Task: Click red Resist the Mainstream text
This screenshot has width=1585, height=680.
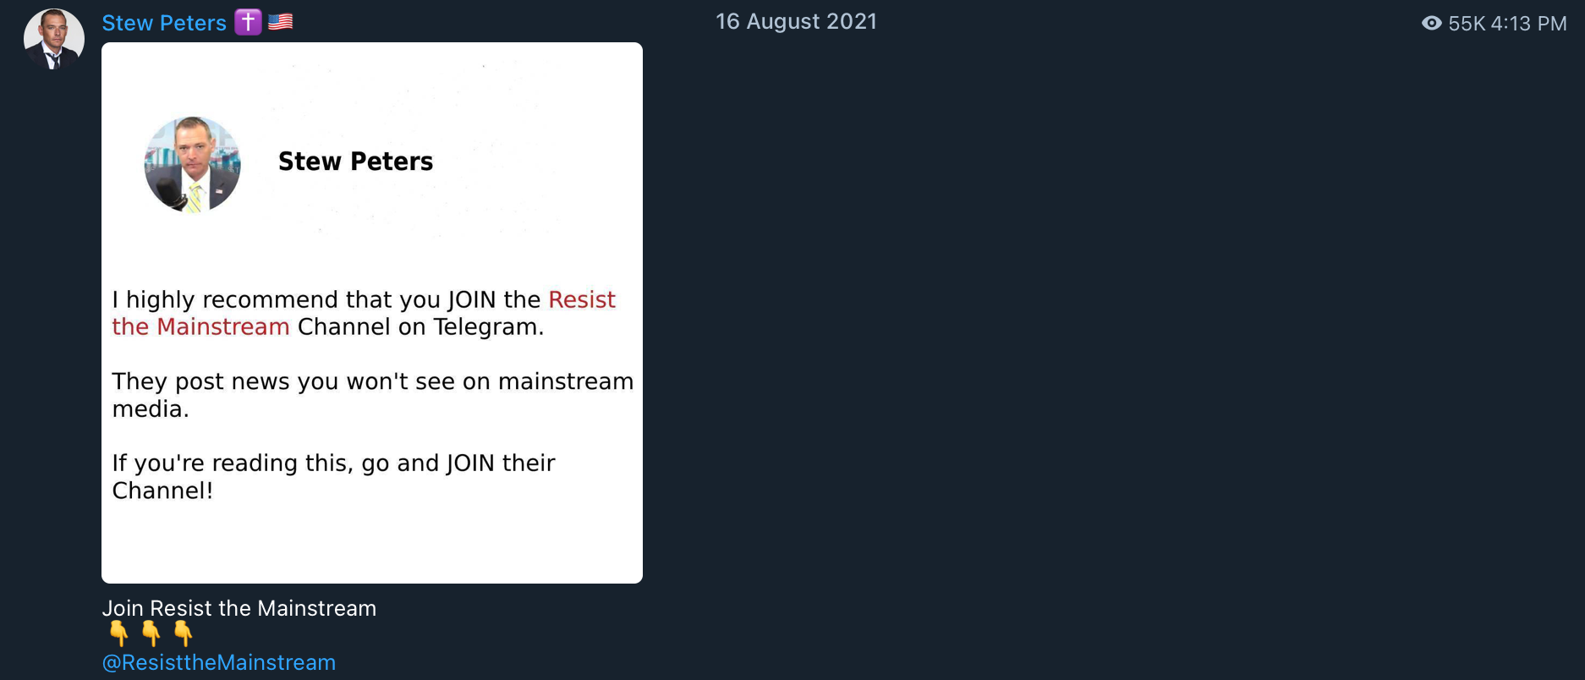Action: coord(364,313)
